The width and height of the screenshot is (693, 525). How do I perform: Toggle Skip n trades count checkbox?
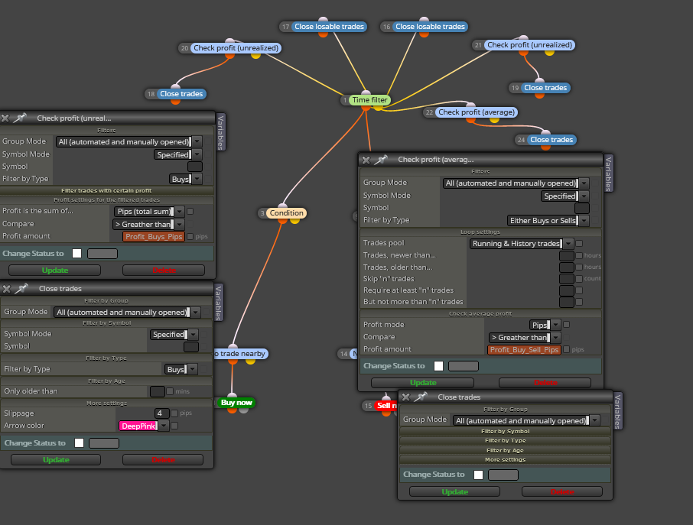[579, 279]
